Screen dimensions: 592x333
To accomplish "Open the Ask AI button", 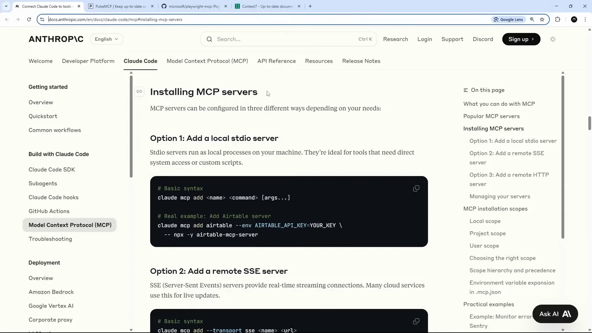I will click(x=555, y=314).
